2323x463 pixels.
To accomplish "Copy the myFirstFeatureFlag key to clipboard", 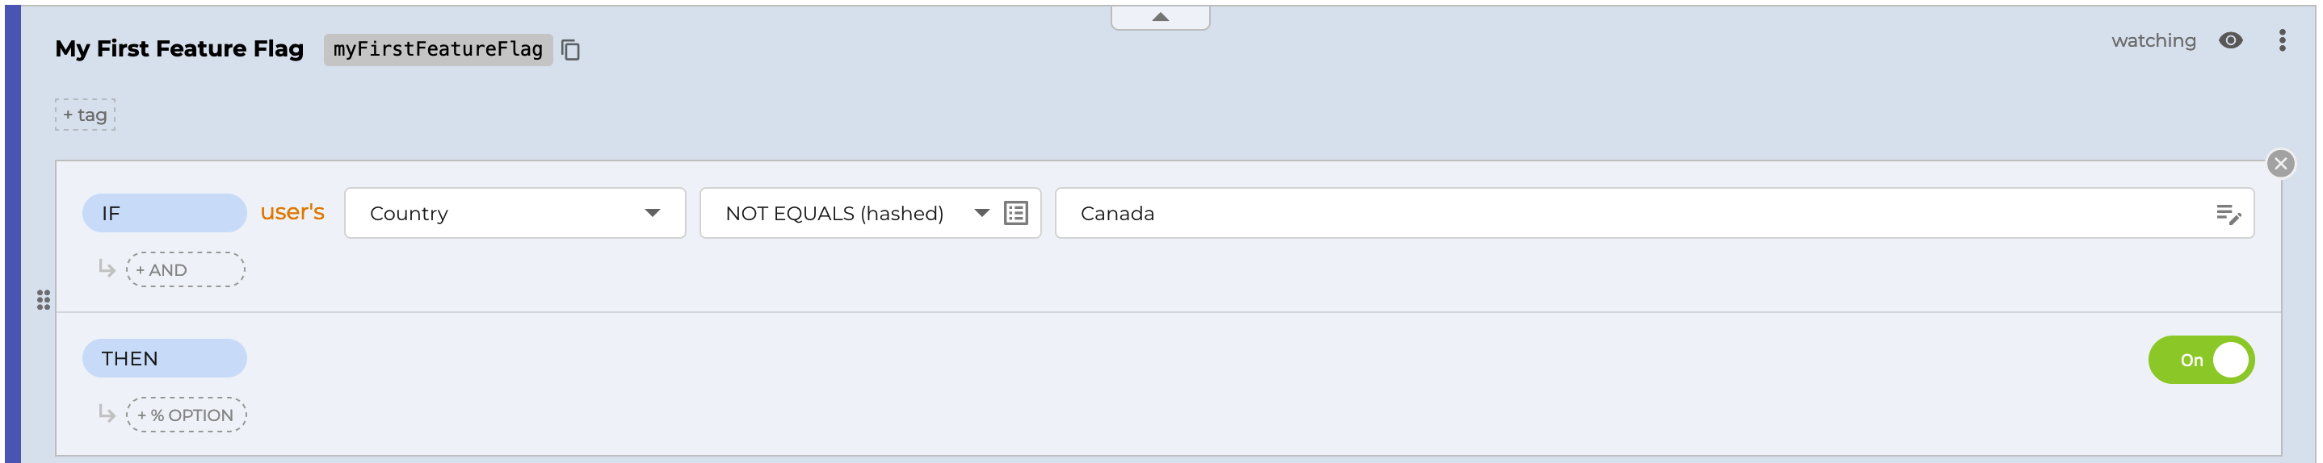I will [570, 49].
